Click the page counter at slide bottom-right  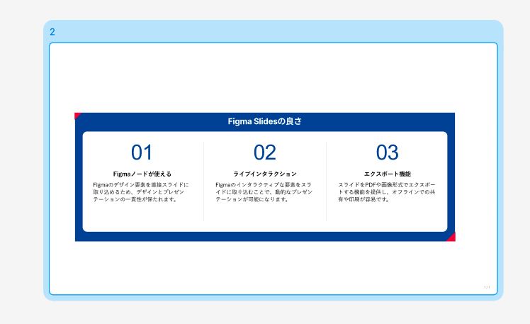pyautogui.click(x=487, y=287)
